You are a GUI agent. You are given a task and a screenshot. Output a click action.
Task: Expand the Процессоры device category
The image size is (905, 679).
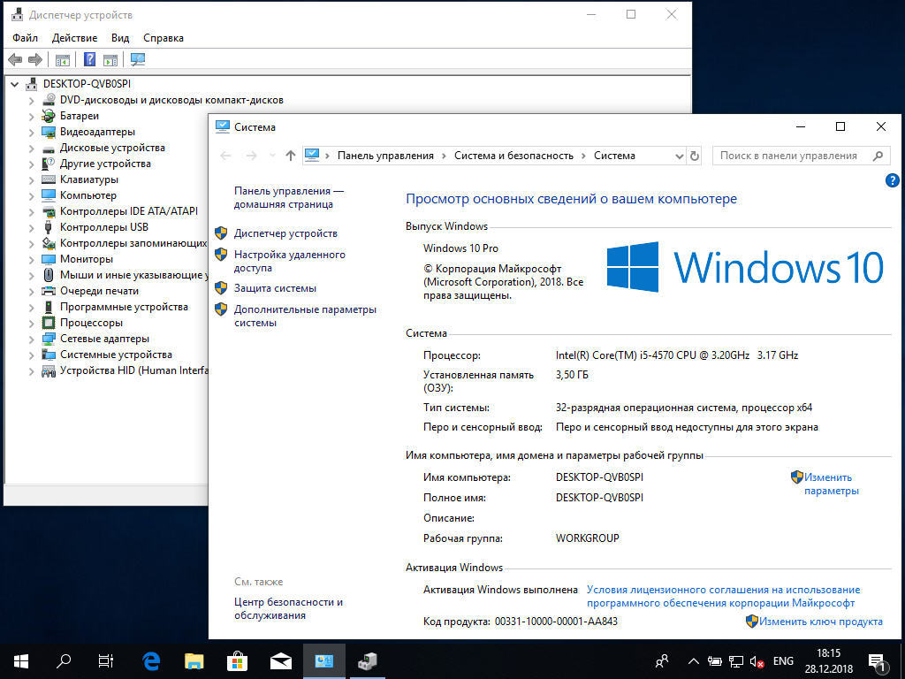pyautogui.click(x=31, y=323)
